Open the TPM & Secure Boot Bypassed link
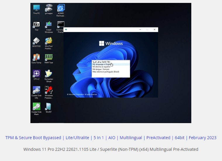 (33, 138)
